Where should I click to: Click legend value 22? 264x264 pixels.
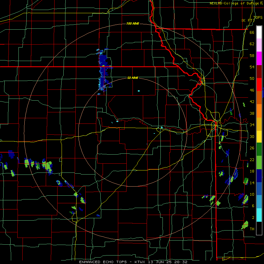[x=252, y=160]
